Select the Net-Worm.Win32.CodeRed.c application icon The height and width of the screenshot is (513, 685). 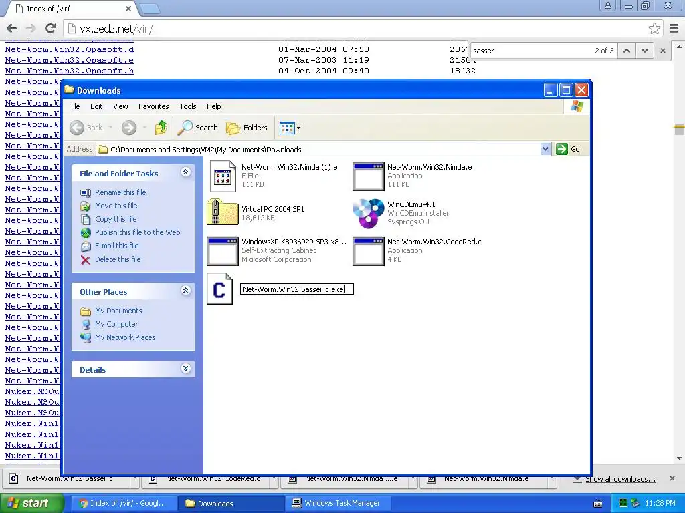pos(369,251)
